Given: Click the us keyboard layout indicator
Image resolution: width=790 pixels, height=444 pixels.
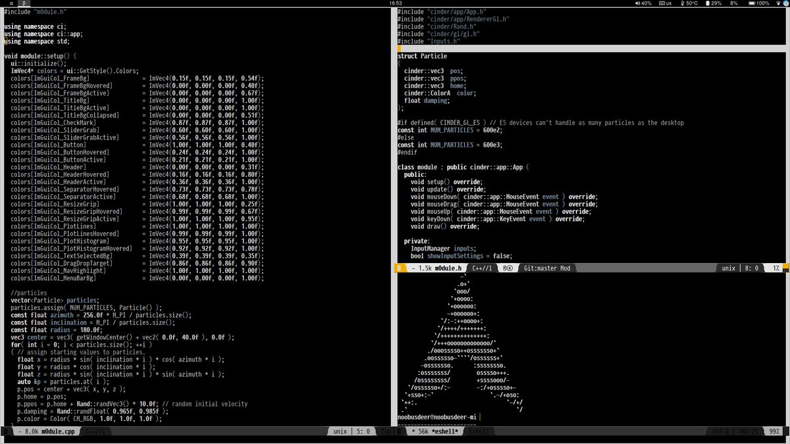Looking at the screenshot, I should coord(664,3).
